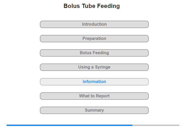
Task: Select the blue Information entry
Action: pyautogui.click(x=94, y=82)
